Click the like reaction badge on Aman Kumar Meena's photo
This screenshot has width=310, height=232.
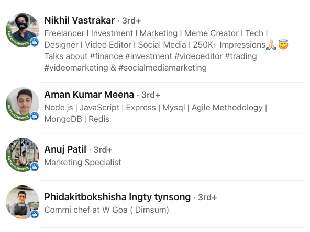(35, 116)
